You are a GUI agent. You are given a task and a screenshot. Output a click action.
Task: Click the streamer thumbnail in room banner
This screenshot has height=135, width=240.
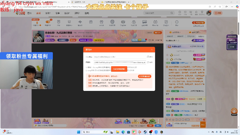tap(38, 36)
